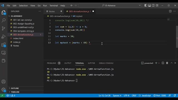178x100 pixels.
Task: Open the Manage settings gear
Action: [4, 90]
